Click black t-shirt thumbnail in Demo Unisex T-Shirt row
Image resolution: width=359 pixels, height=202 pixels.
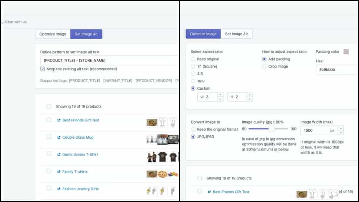163,157
